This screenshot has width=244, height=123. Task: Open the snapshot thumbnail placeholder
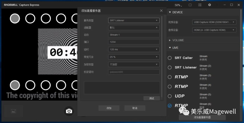pyautogui.click(x=13, y=111)
